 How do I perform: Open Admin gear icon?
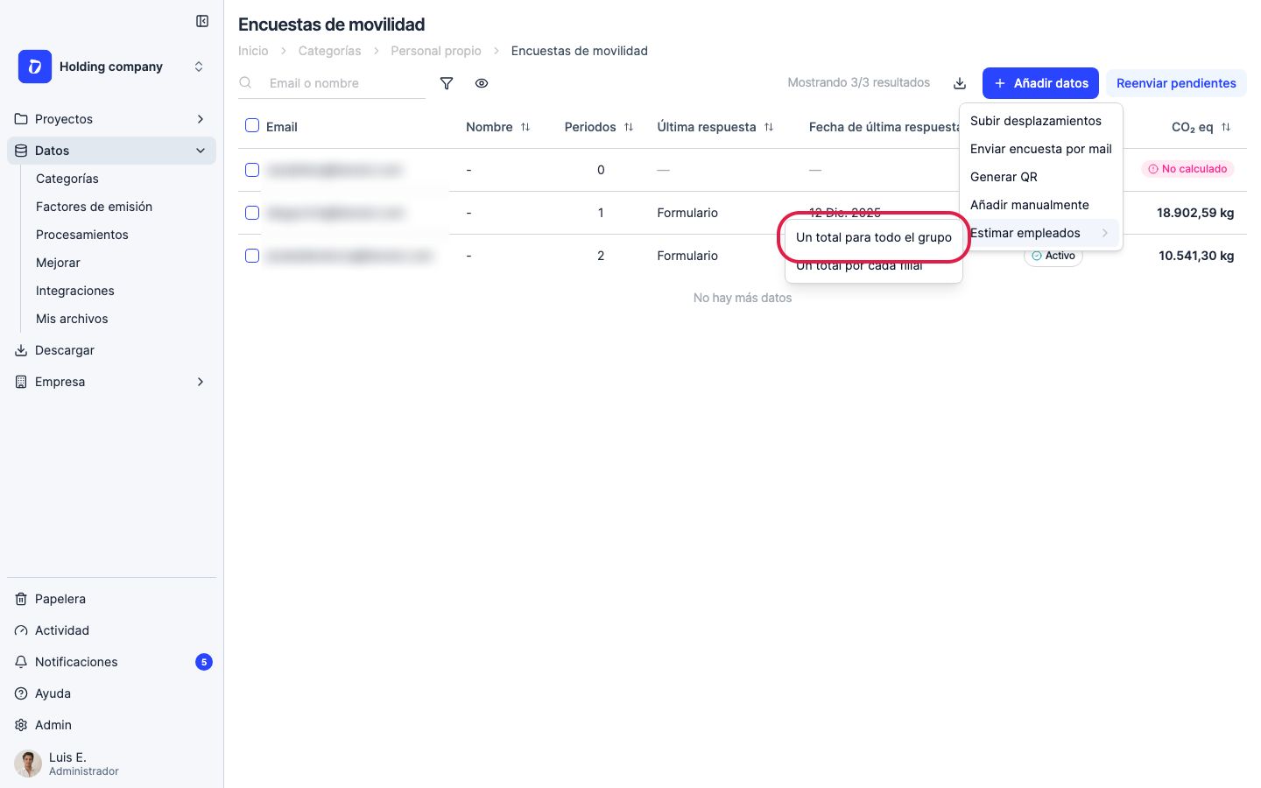21,725
